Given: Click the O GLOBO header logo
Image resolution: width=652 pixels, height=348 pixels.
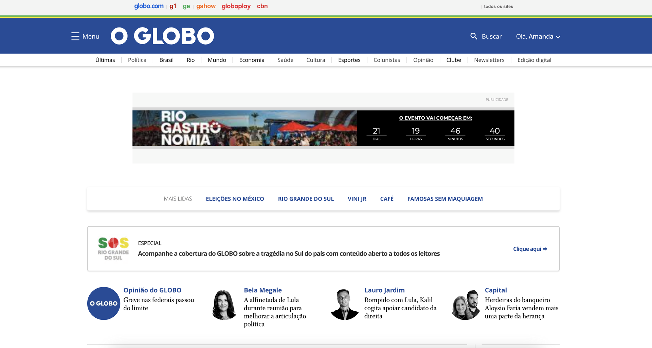Looking at the screenshot, I should click(x=162, y=36).
